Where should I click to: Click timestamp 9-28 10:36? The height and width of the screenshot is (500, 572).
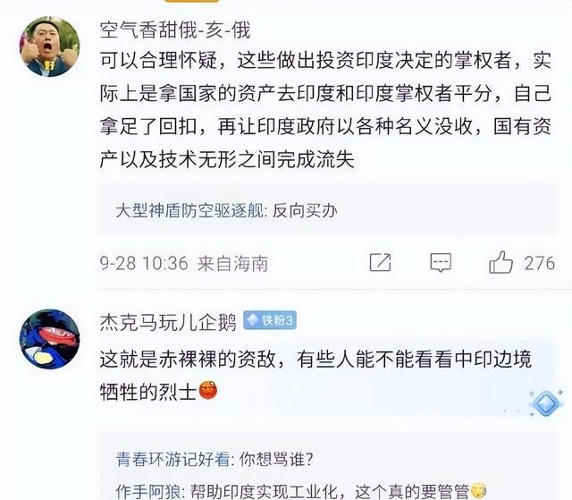pos(144,263)
